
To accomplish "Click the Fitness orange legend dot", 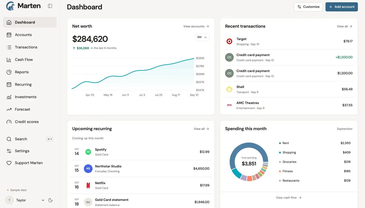I will tap(280, 171).
